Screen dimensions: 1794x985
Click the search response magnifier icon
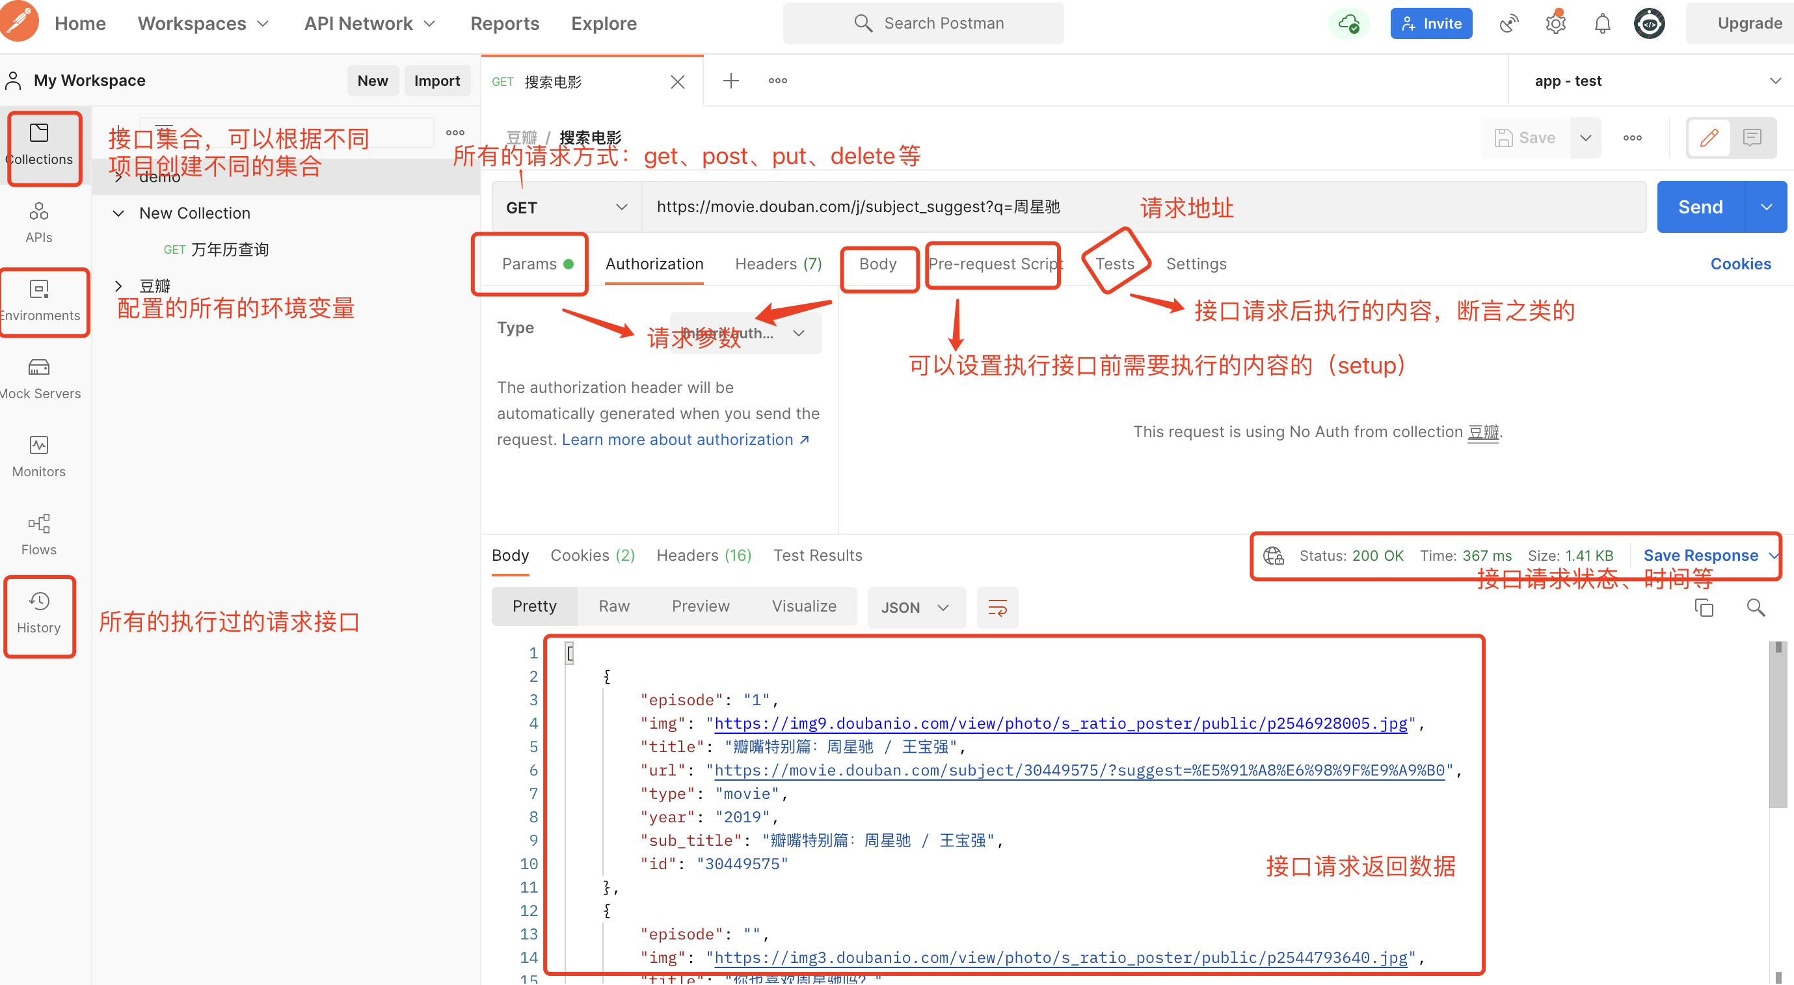pyautogui.click(x=1755, y=608)
